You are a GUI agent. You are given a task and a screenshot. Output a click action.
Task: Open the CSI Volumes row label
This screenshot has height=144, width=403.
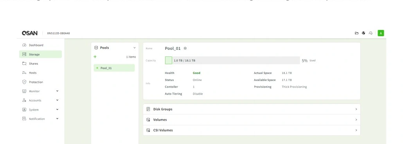(x=163, y=130)
